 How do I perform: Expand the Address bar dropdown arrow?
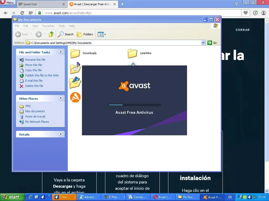pos(203,43)
